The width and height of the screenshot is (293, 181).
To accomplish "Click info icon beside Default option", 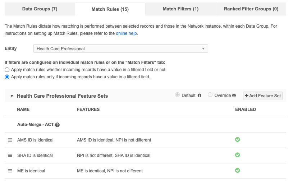I will tap(200, 96).
